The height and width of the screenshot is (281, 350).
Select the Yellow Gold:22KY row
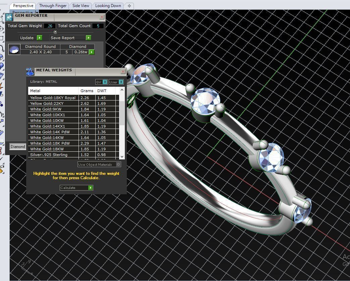[x=74, y=103]
